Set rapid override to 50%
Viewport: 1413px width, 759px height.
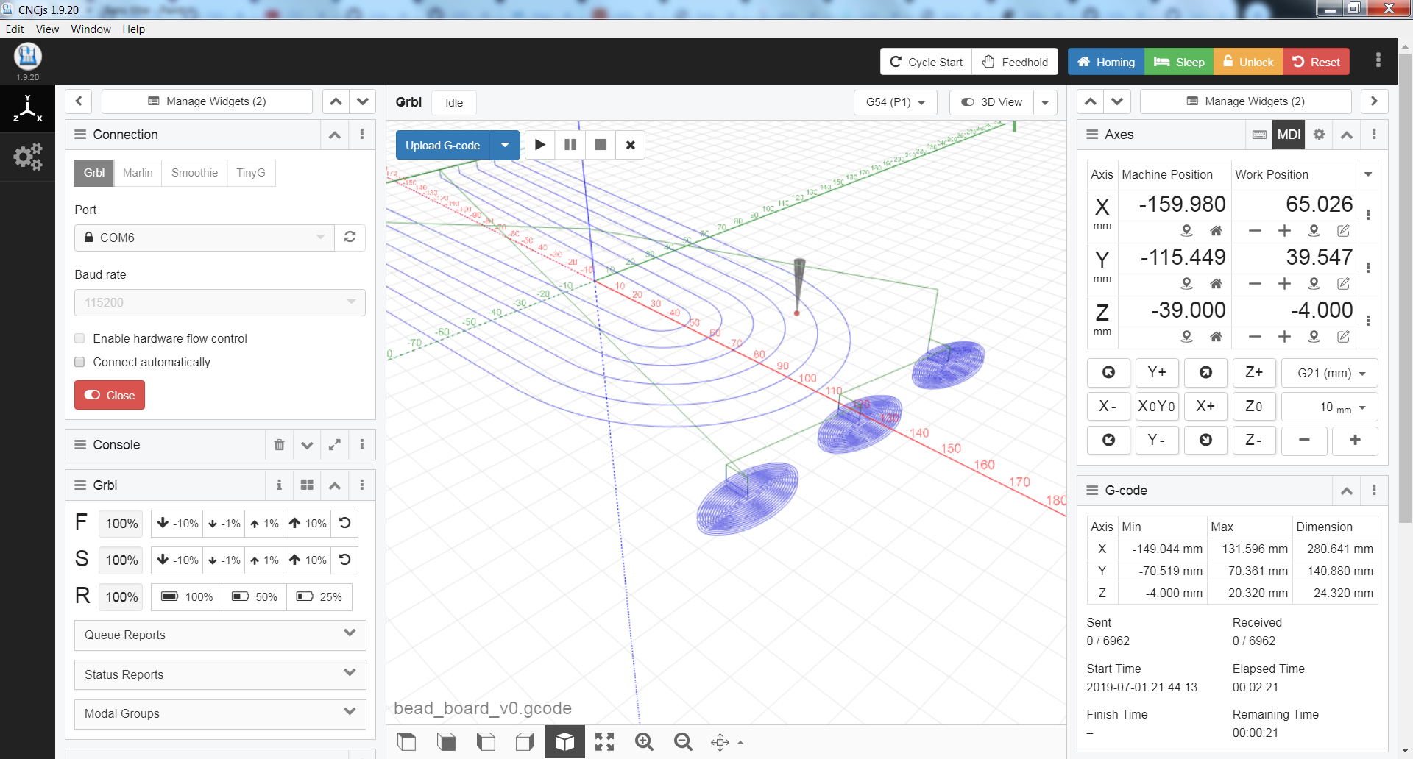click(x=255, y=596)
